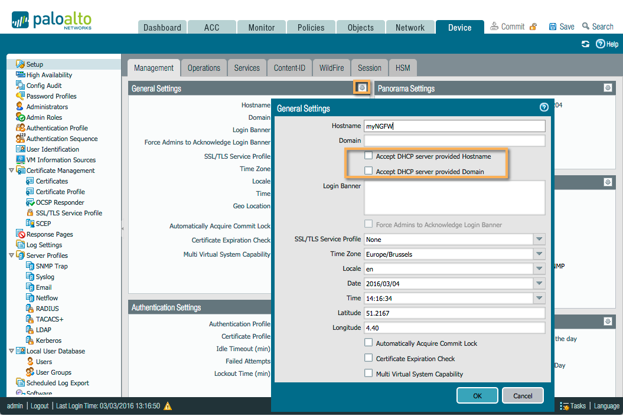Open the WildFire sub-tab
This screenshot has width=623, height=416.
click(331, 68)
